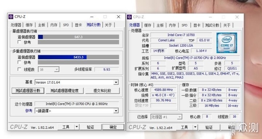
Task: Click multi-thread score bar showing 5433.3
Action: coord(79,57)
